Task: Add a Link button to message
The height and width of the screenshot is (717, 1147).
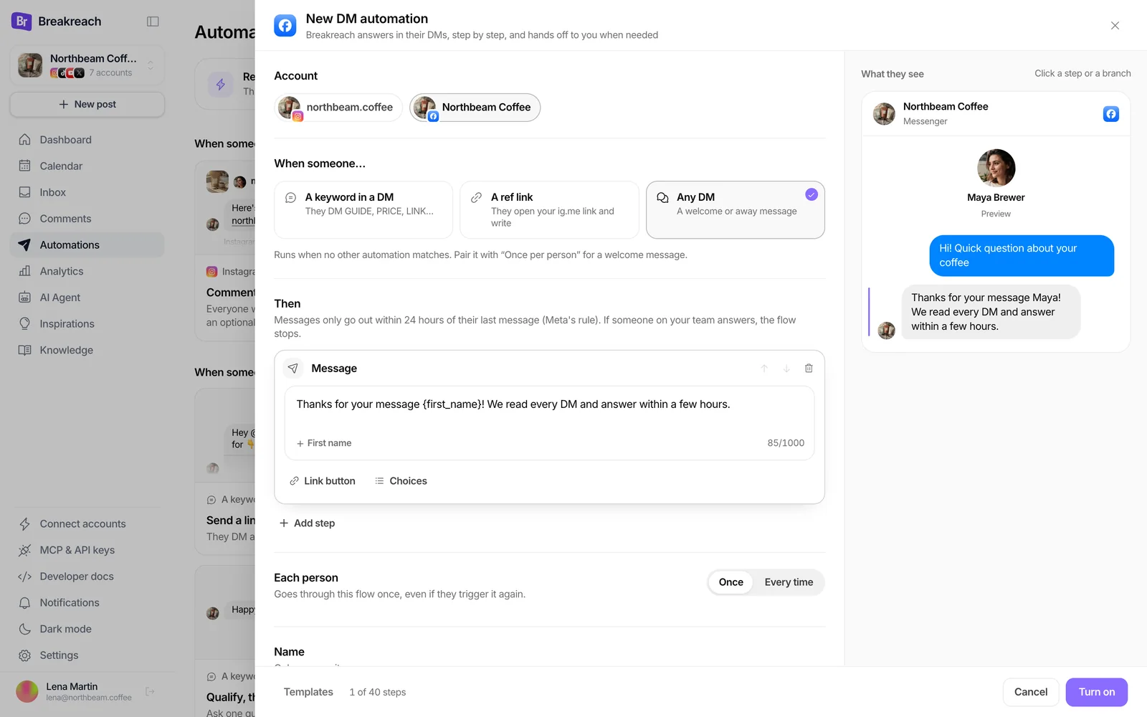Action: (x=322, y=481)
